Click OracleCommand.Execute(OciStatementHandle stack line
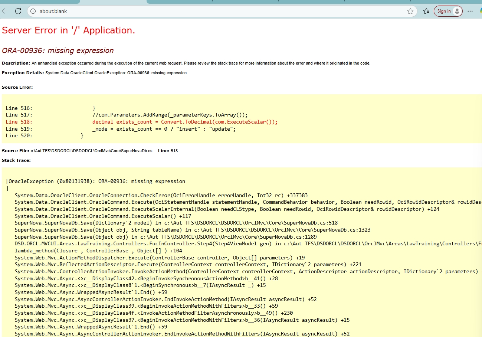 248,202
